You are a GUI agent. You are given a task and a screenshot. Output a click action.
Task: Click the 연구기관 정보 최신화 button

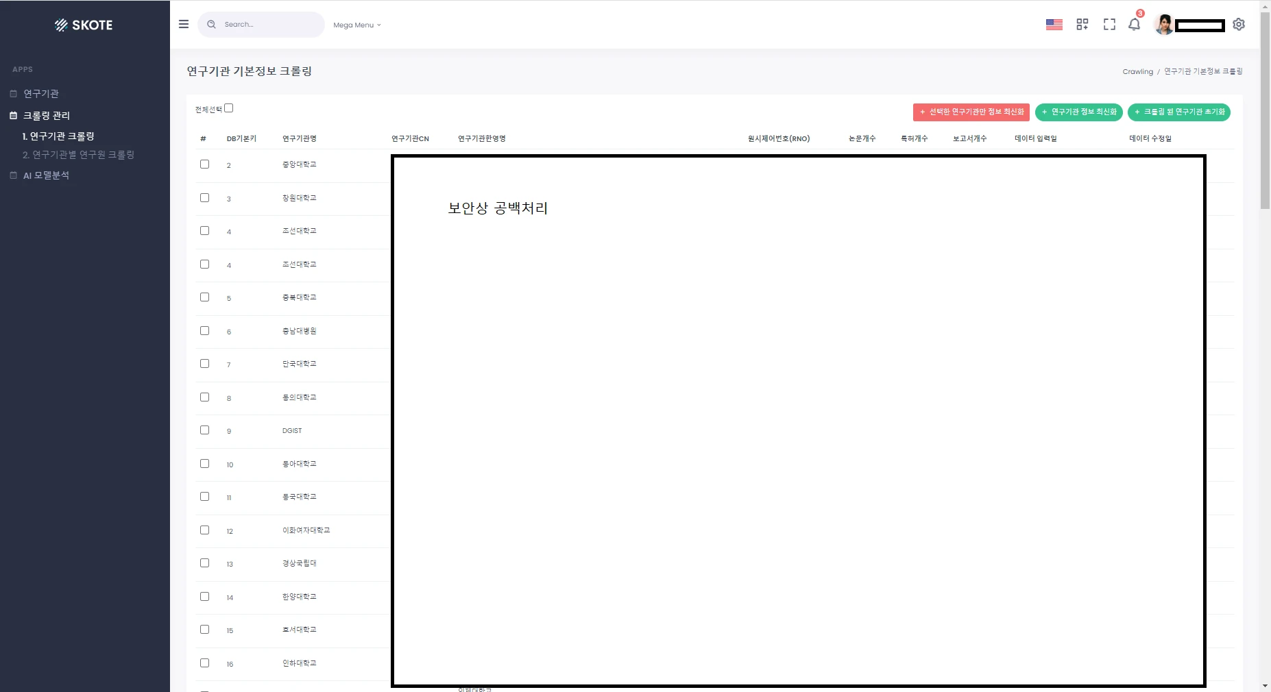click(1080, 112)
